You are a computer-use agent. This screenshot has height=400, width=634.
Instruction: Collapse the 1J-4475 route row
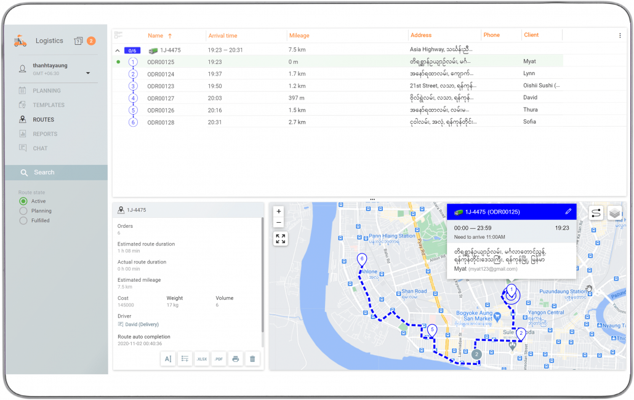pyautogui.click(x=118, y=50)
